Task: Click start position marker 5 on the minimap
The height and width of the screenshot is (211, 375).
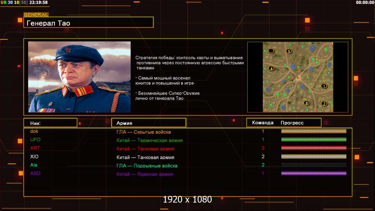Action: (289, 51)
